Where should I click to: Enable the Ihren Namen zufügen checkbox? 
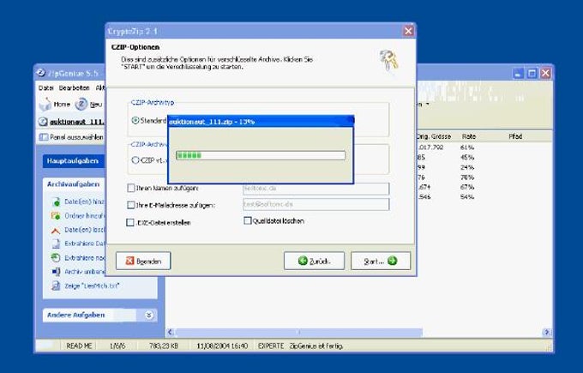pos(131,188)
